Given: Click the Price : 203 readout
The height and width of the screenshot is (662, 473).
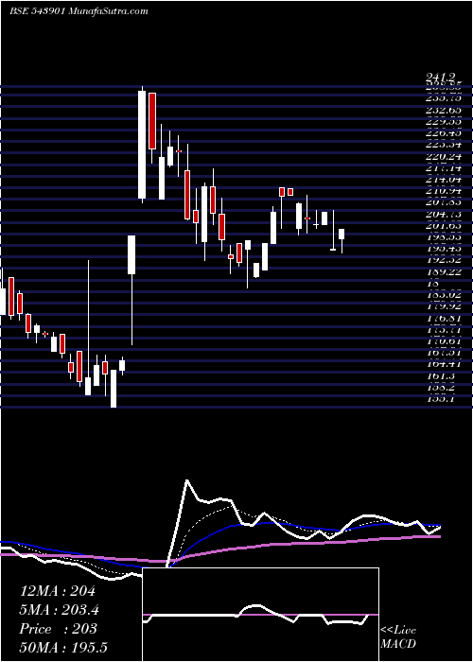Looking at the screenshot, I should (x=59, y=628).
